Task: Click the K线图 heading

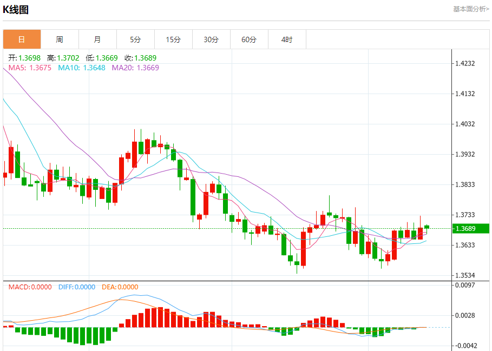Action: (x=16, y=10)
